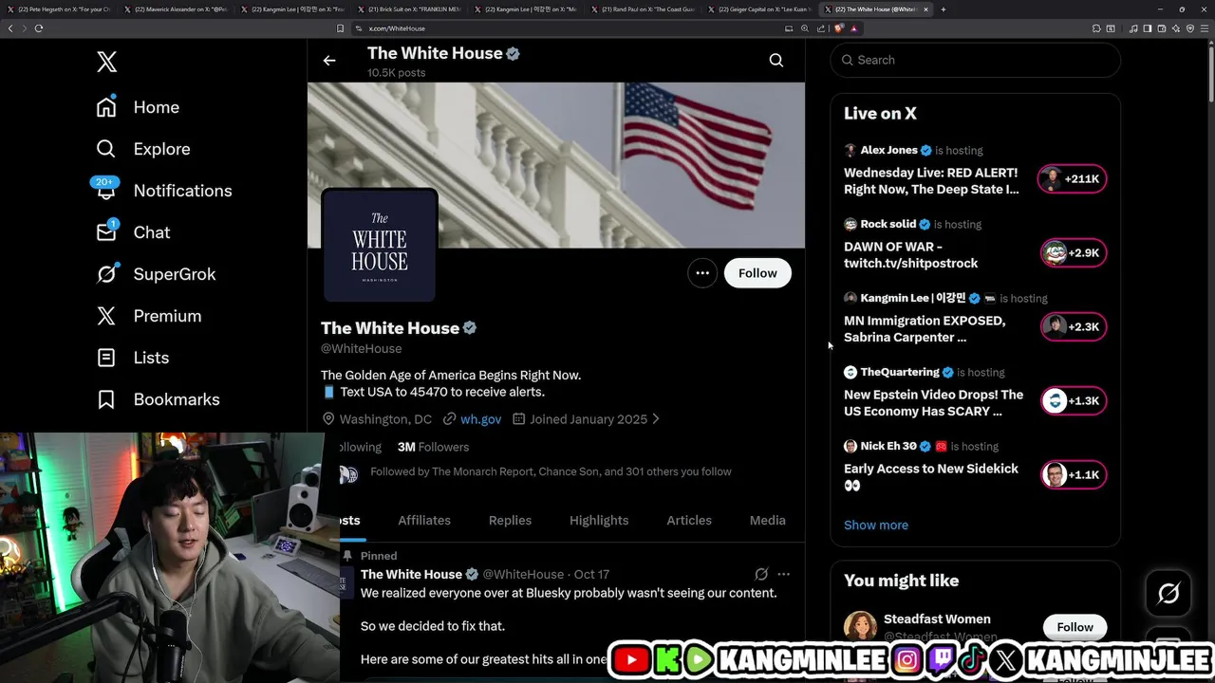Click the Grok icon on pinned post

pos(761,574)
